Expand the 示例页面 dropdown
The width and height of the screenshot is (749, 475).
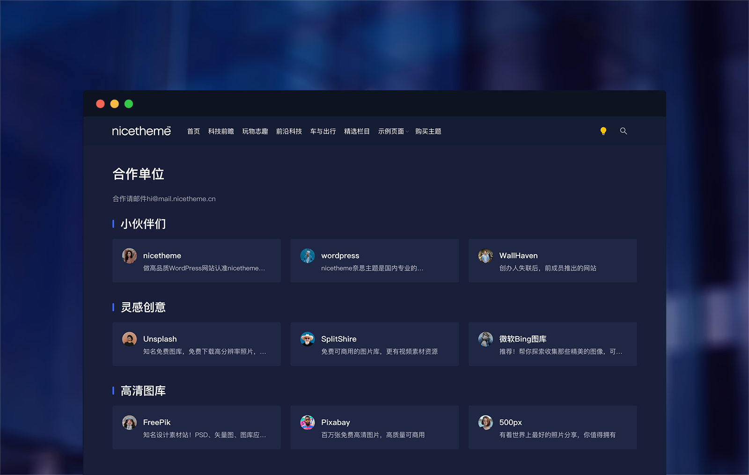click(x=393, y=132)
